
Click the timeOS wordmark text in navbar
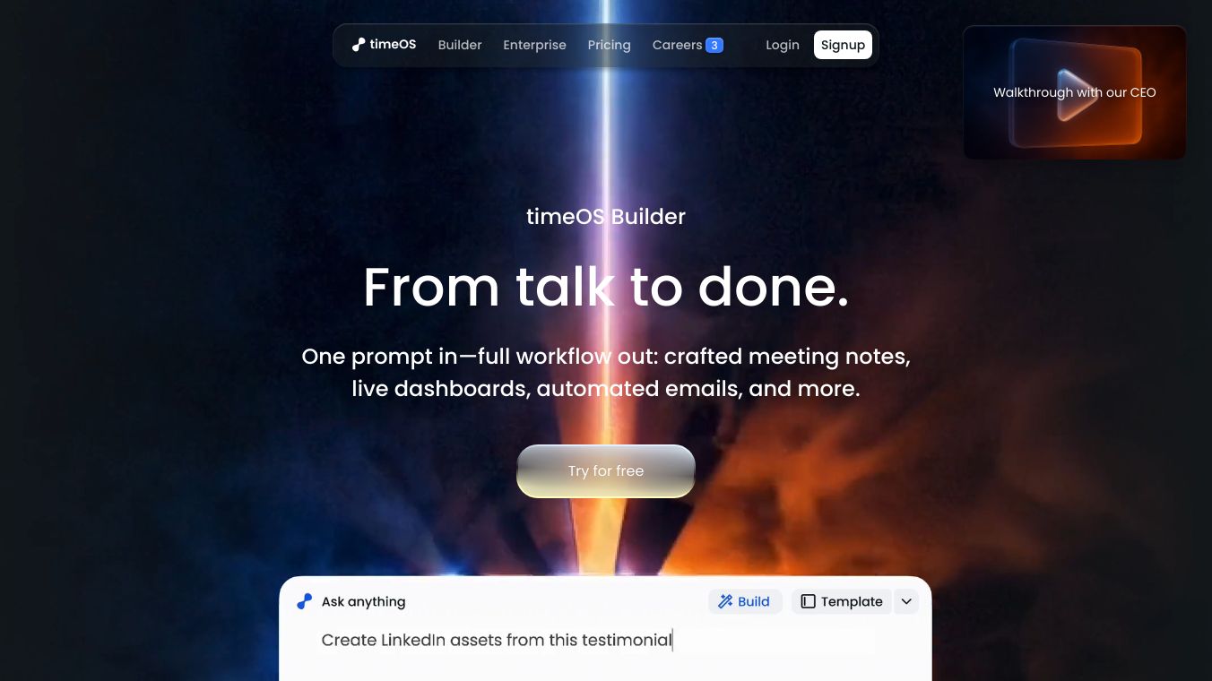[393, 45]
